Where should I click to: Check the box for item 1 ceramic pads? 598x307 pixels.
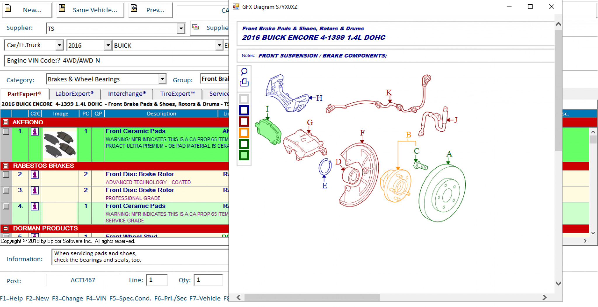click(x=6, y=131)
